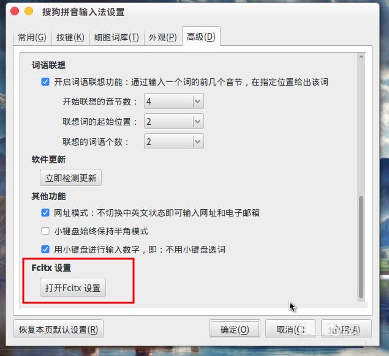
Task: Enable 小键盘始终保持半角模式 checkbox
Action: pos(45,231)
